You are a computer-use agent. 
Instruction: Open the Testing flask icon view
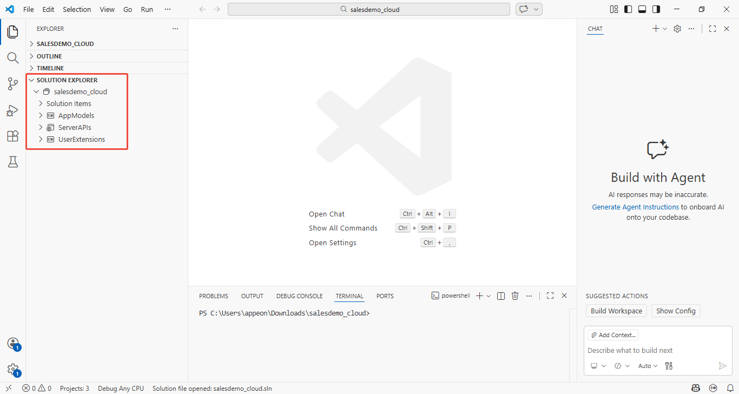coord(12,162)
